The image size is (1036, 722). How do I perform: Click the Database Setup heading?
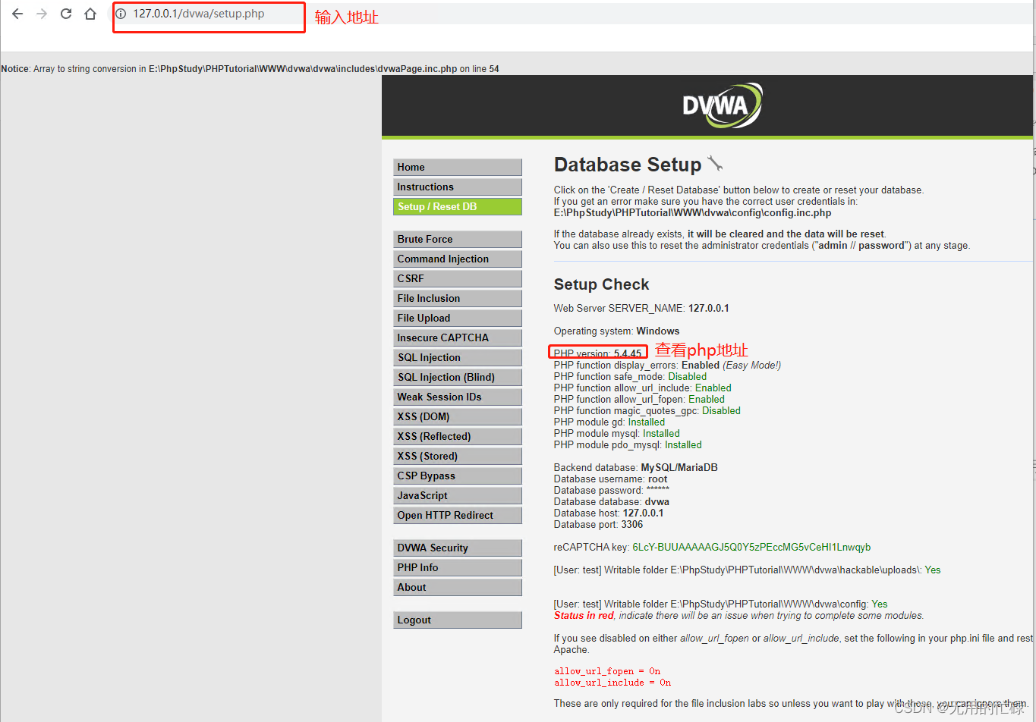coord(628,165)
